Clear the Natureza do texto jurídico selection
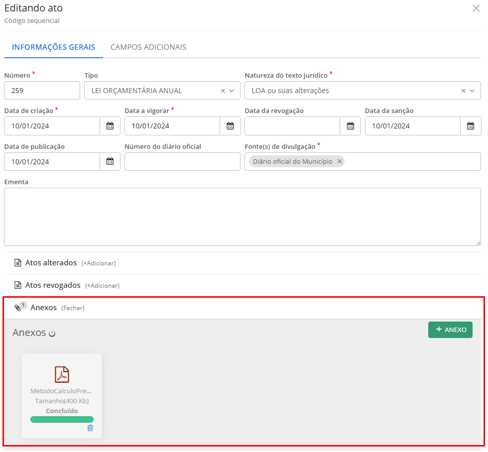 463,91
